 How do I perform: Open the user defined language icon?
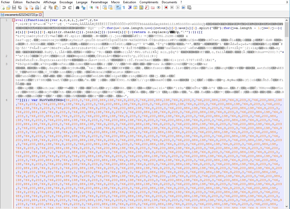tap(135, 7)
